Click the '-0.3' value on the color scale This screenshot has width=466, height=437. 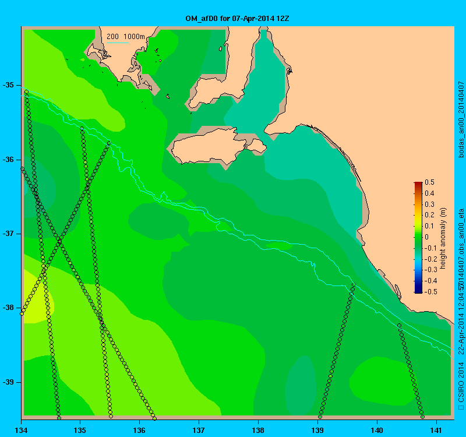pos(430,270)
